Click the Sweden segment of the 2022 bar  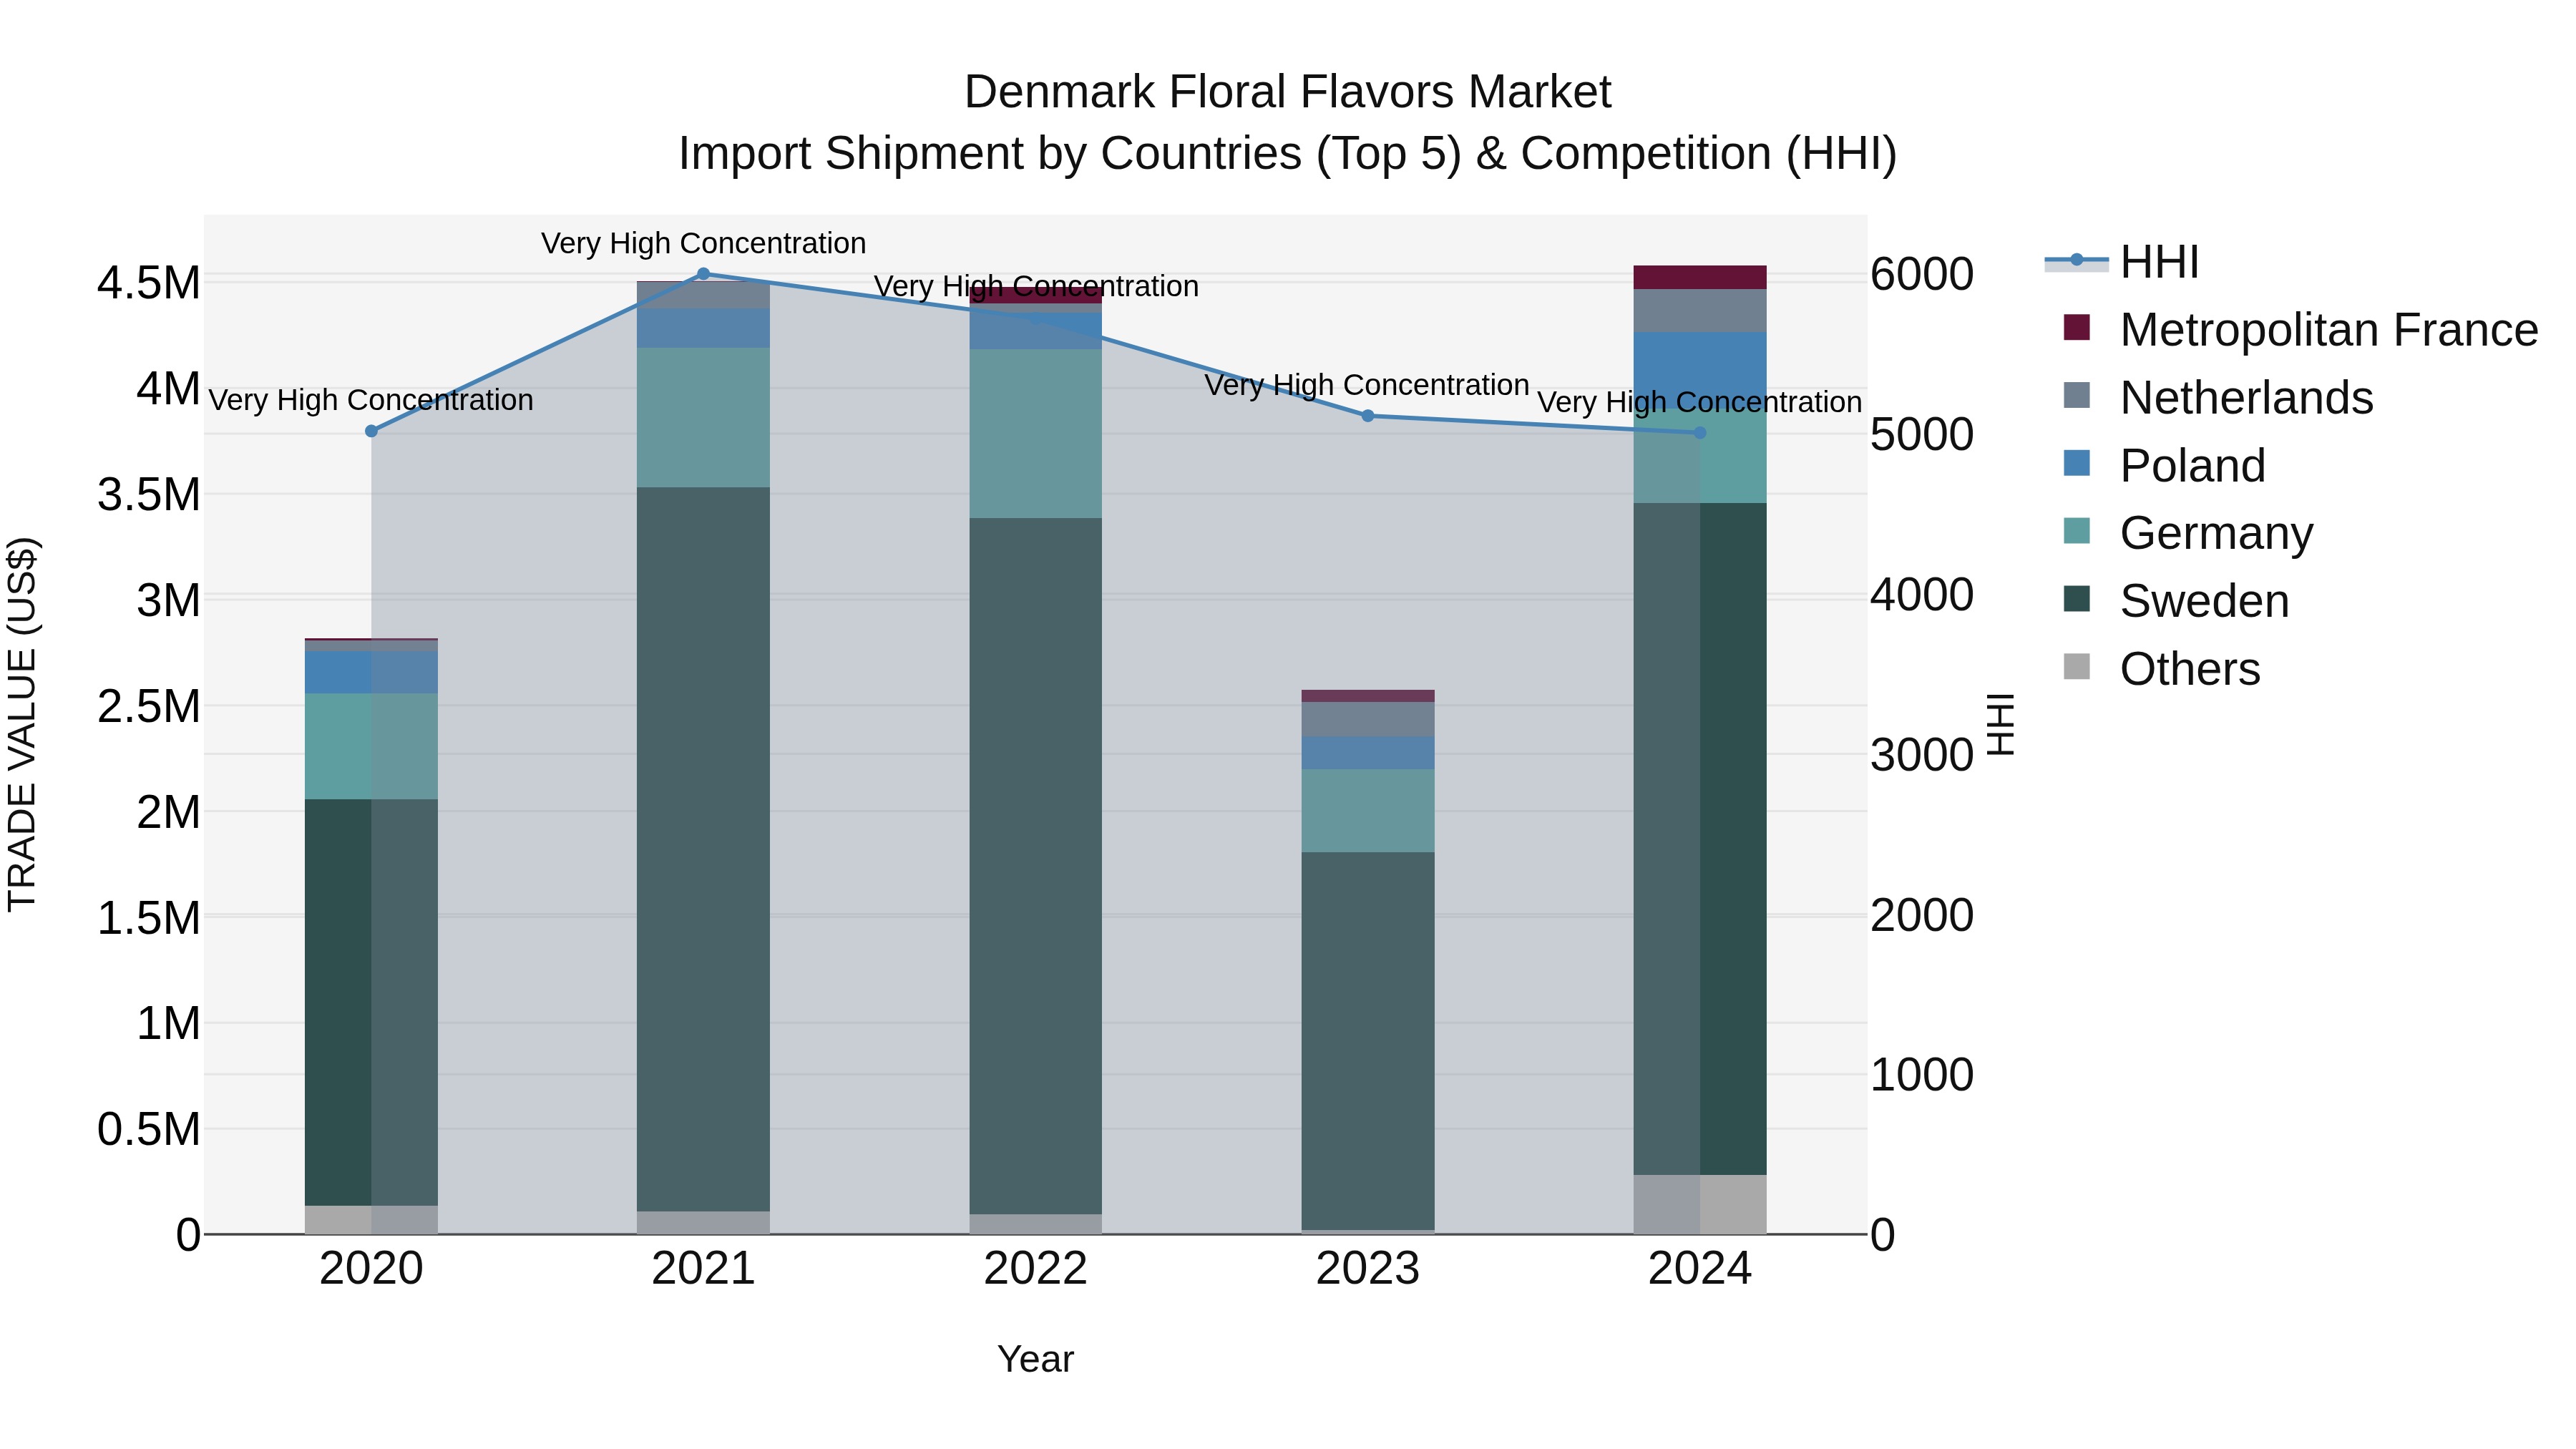[1035, 866]
